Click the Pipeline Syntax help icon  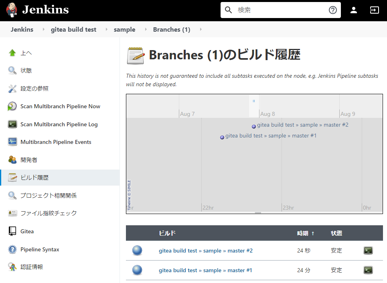coord(12,249)
